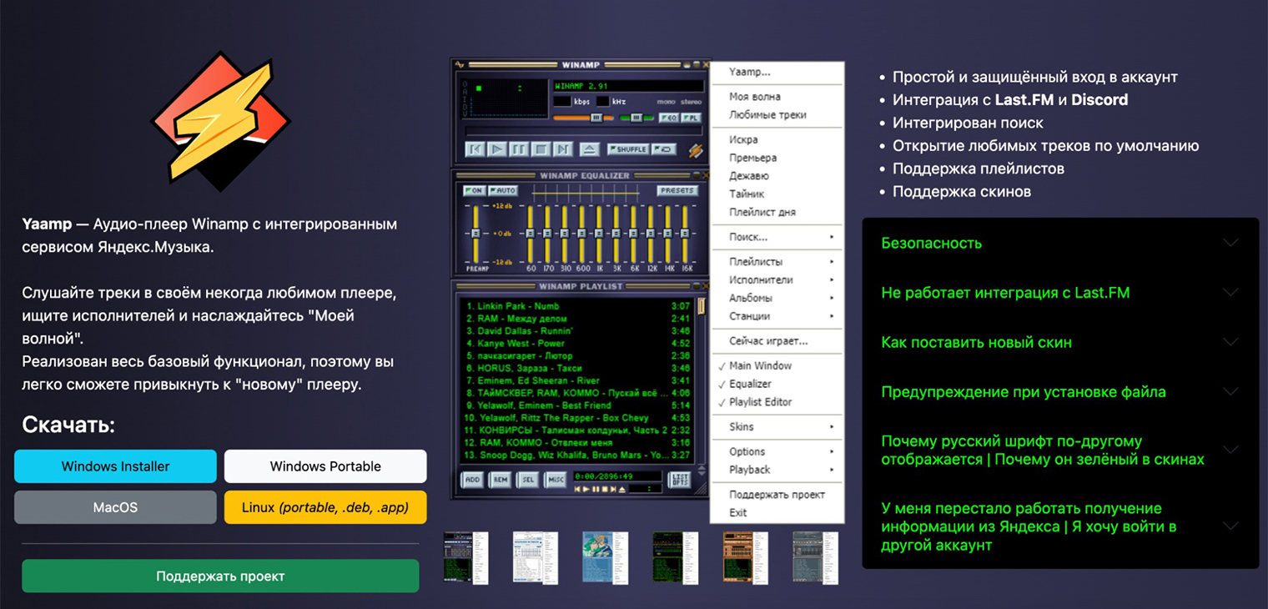Toggle the equalizer ON button
The height and width of the screenshot is (609, 1268).
475,191
